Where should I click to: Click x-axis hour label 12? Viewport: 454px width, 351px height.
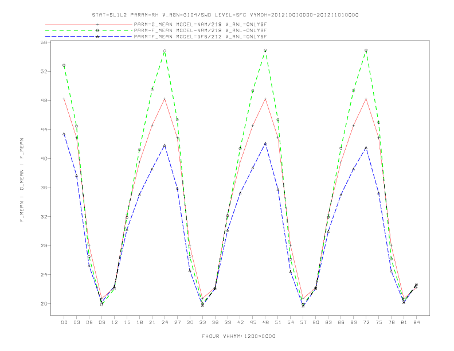[x=115, y=322]
